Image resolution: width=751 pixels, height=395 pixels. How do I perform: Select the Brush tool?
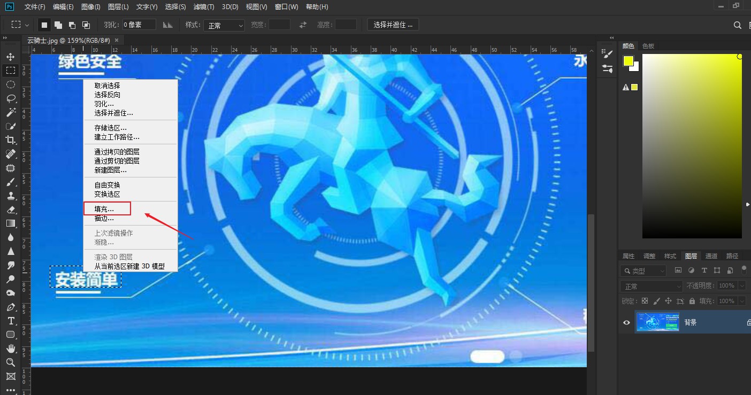pyautogui.click(x=10, y=182)
